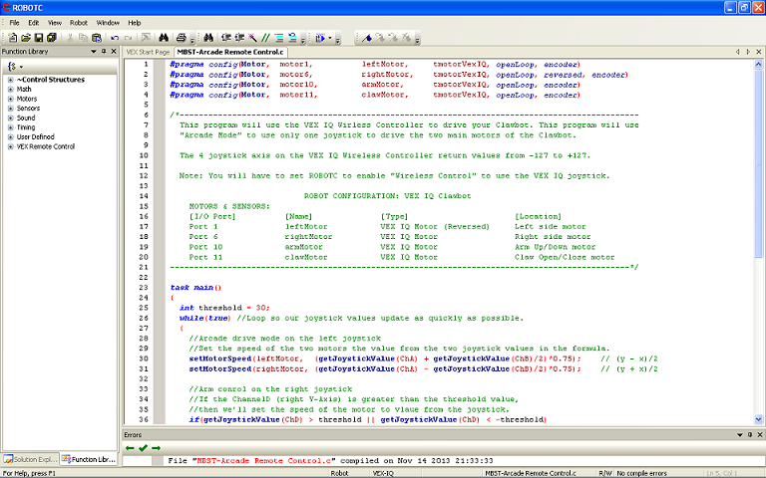
Task: Click the Redo arrow icon
Action: (x=128, y=38)
